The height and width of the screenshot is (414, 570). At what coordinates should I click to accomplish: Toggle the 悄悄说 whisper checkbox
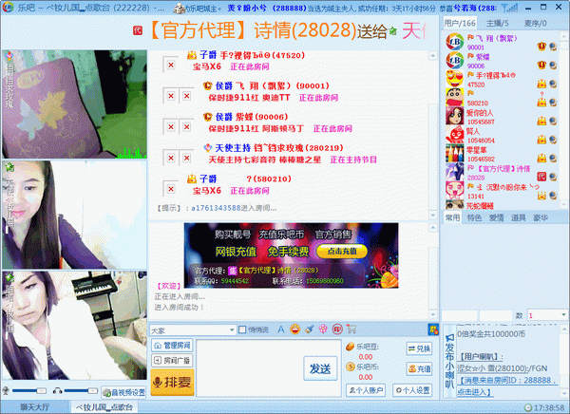[242, 329]
